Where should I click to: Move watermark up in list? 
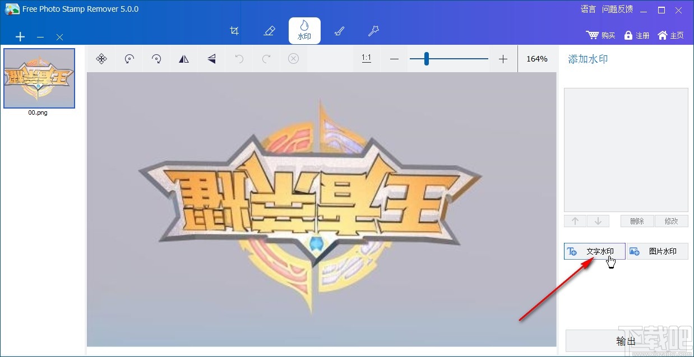(575, 221)
